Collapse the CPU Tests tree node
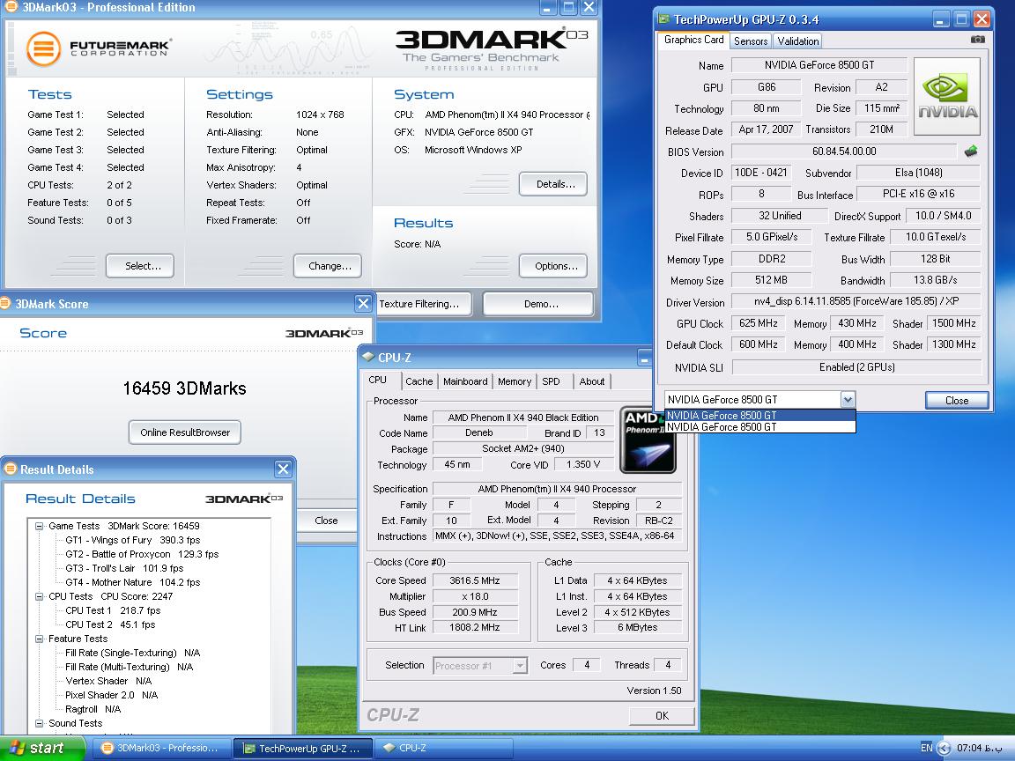Screen dimensions: 1015x761 (40, 596)
